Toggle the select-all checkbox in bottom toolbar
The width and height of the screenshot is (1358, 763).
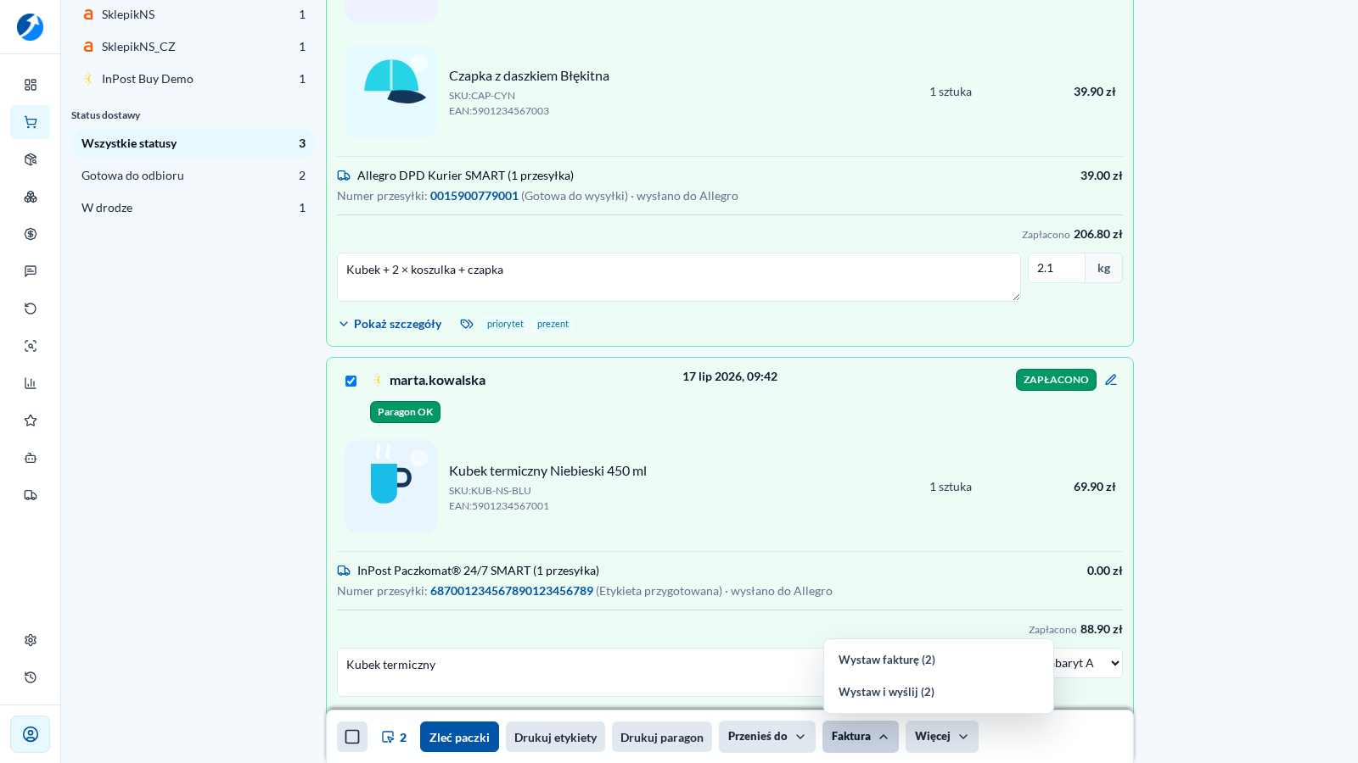(x=352, y=737)
